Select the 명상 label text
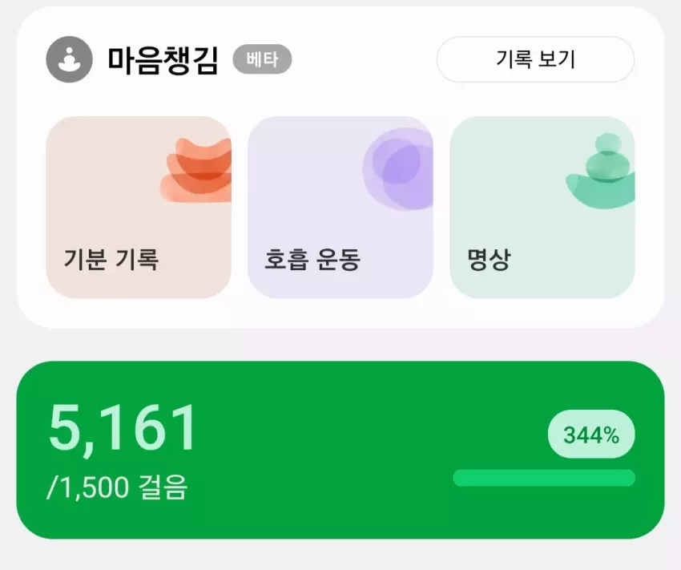The image size is (681, 570). [x=489, y=260]
